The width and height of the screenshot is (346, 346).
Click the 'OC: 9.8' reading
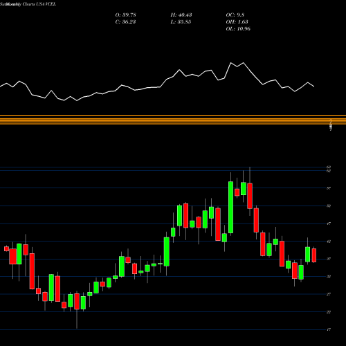click(235, 15)
